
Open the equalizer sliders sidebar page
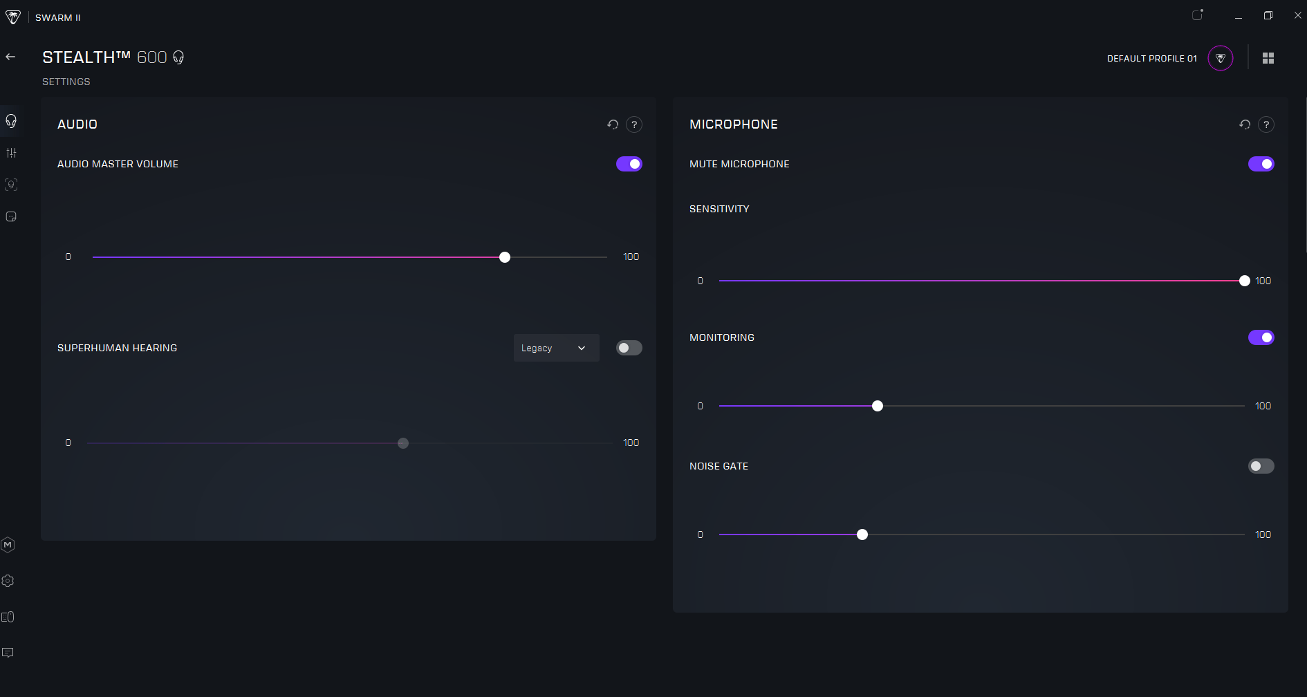click(11, 153)
